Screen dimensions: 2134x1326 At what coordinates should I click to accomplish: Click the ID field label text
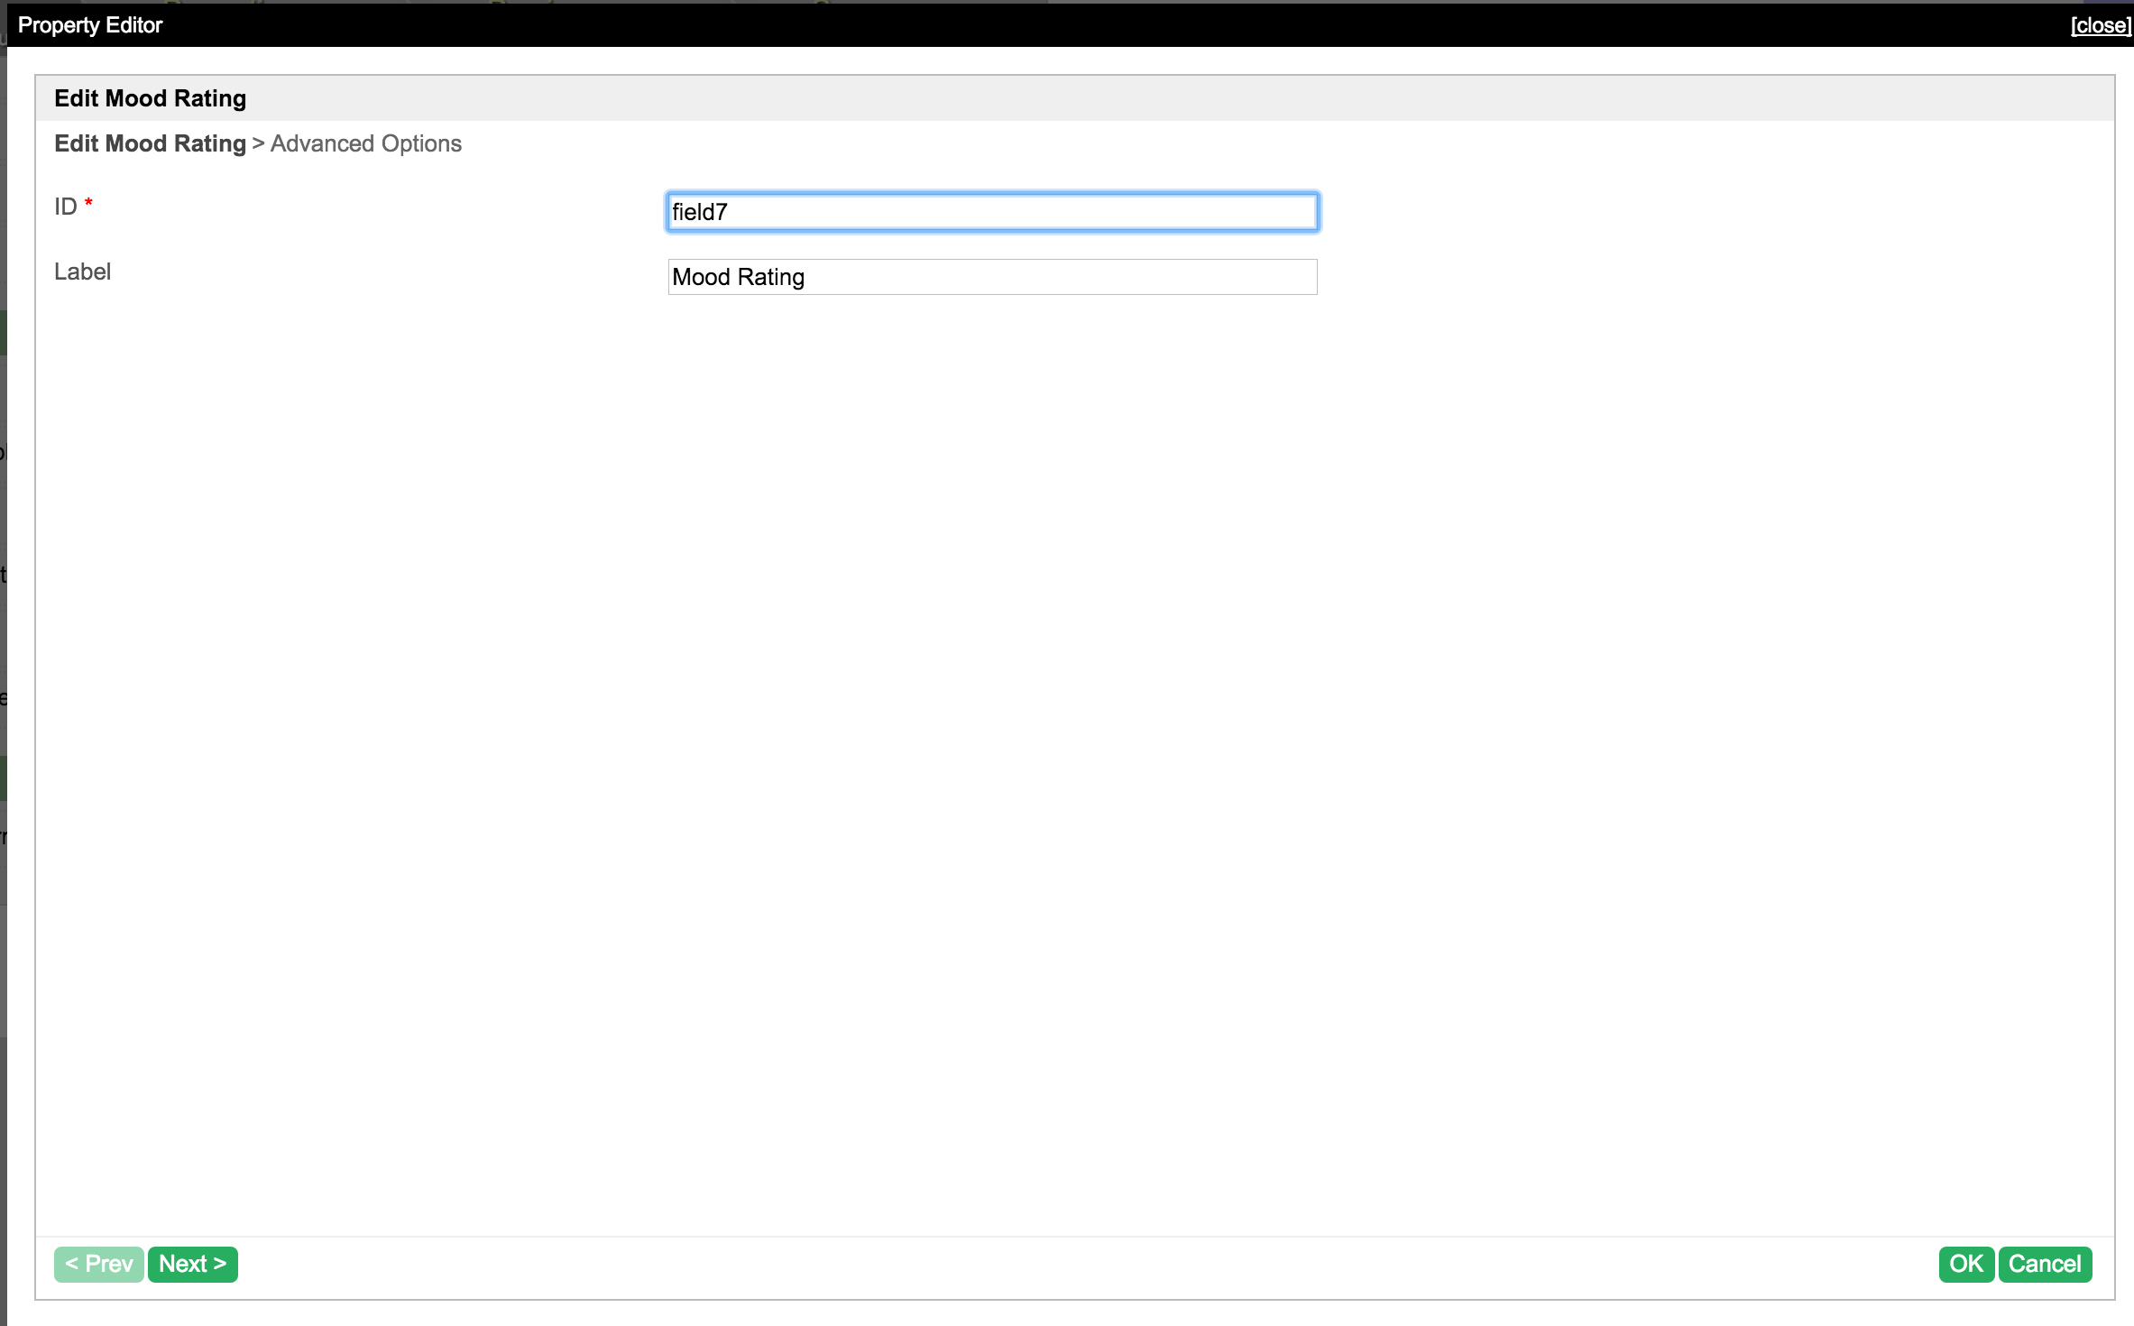tap(65, 207)
